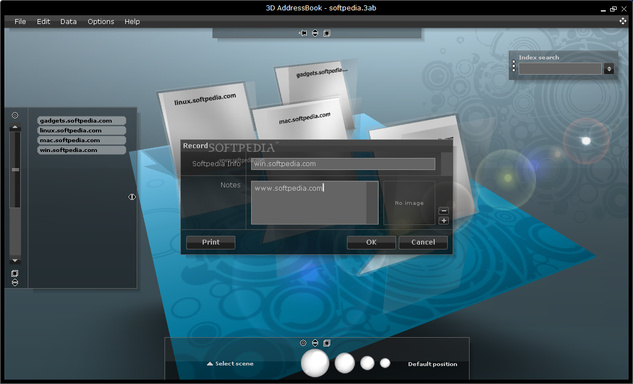Click the up-down icon on bottom scene panel

pyautogui.click(x=315, y=343)
